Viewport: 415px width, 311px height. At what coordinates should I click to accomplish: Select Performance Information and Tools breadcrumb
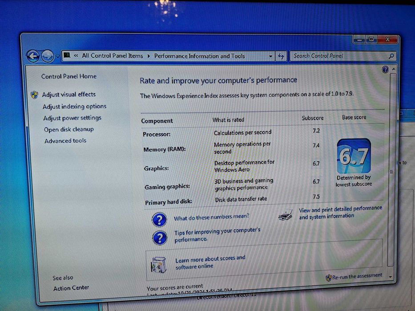pos(200,56)
